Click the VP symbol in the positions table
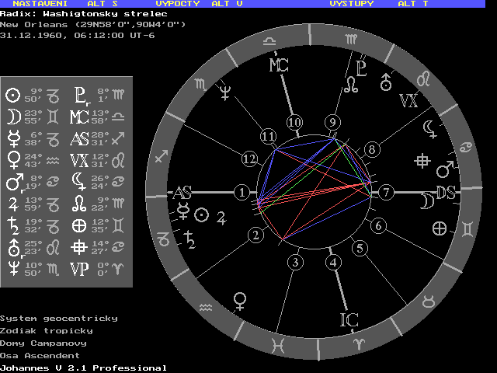This screenshot has width=497, height=373. click(x=79, y=270)
